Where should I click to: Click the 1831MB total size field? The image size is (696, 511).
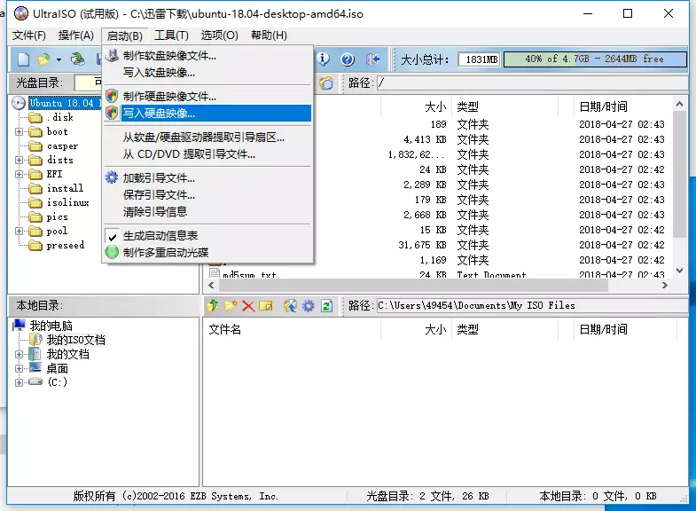(x=479, y=59)
